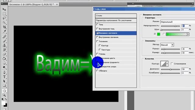Open the gradient picker dropdown arrow
Viewport: 195px width, 110px height.
coord(188,34)
